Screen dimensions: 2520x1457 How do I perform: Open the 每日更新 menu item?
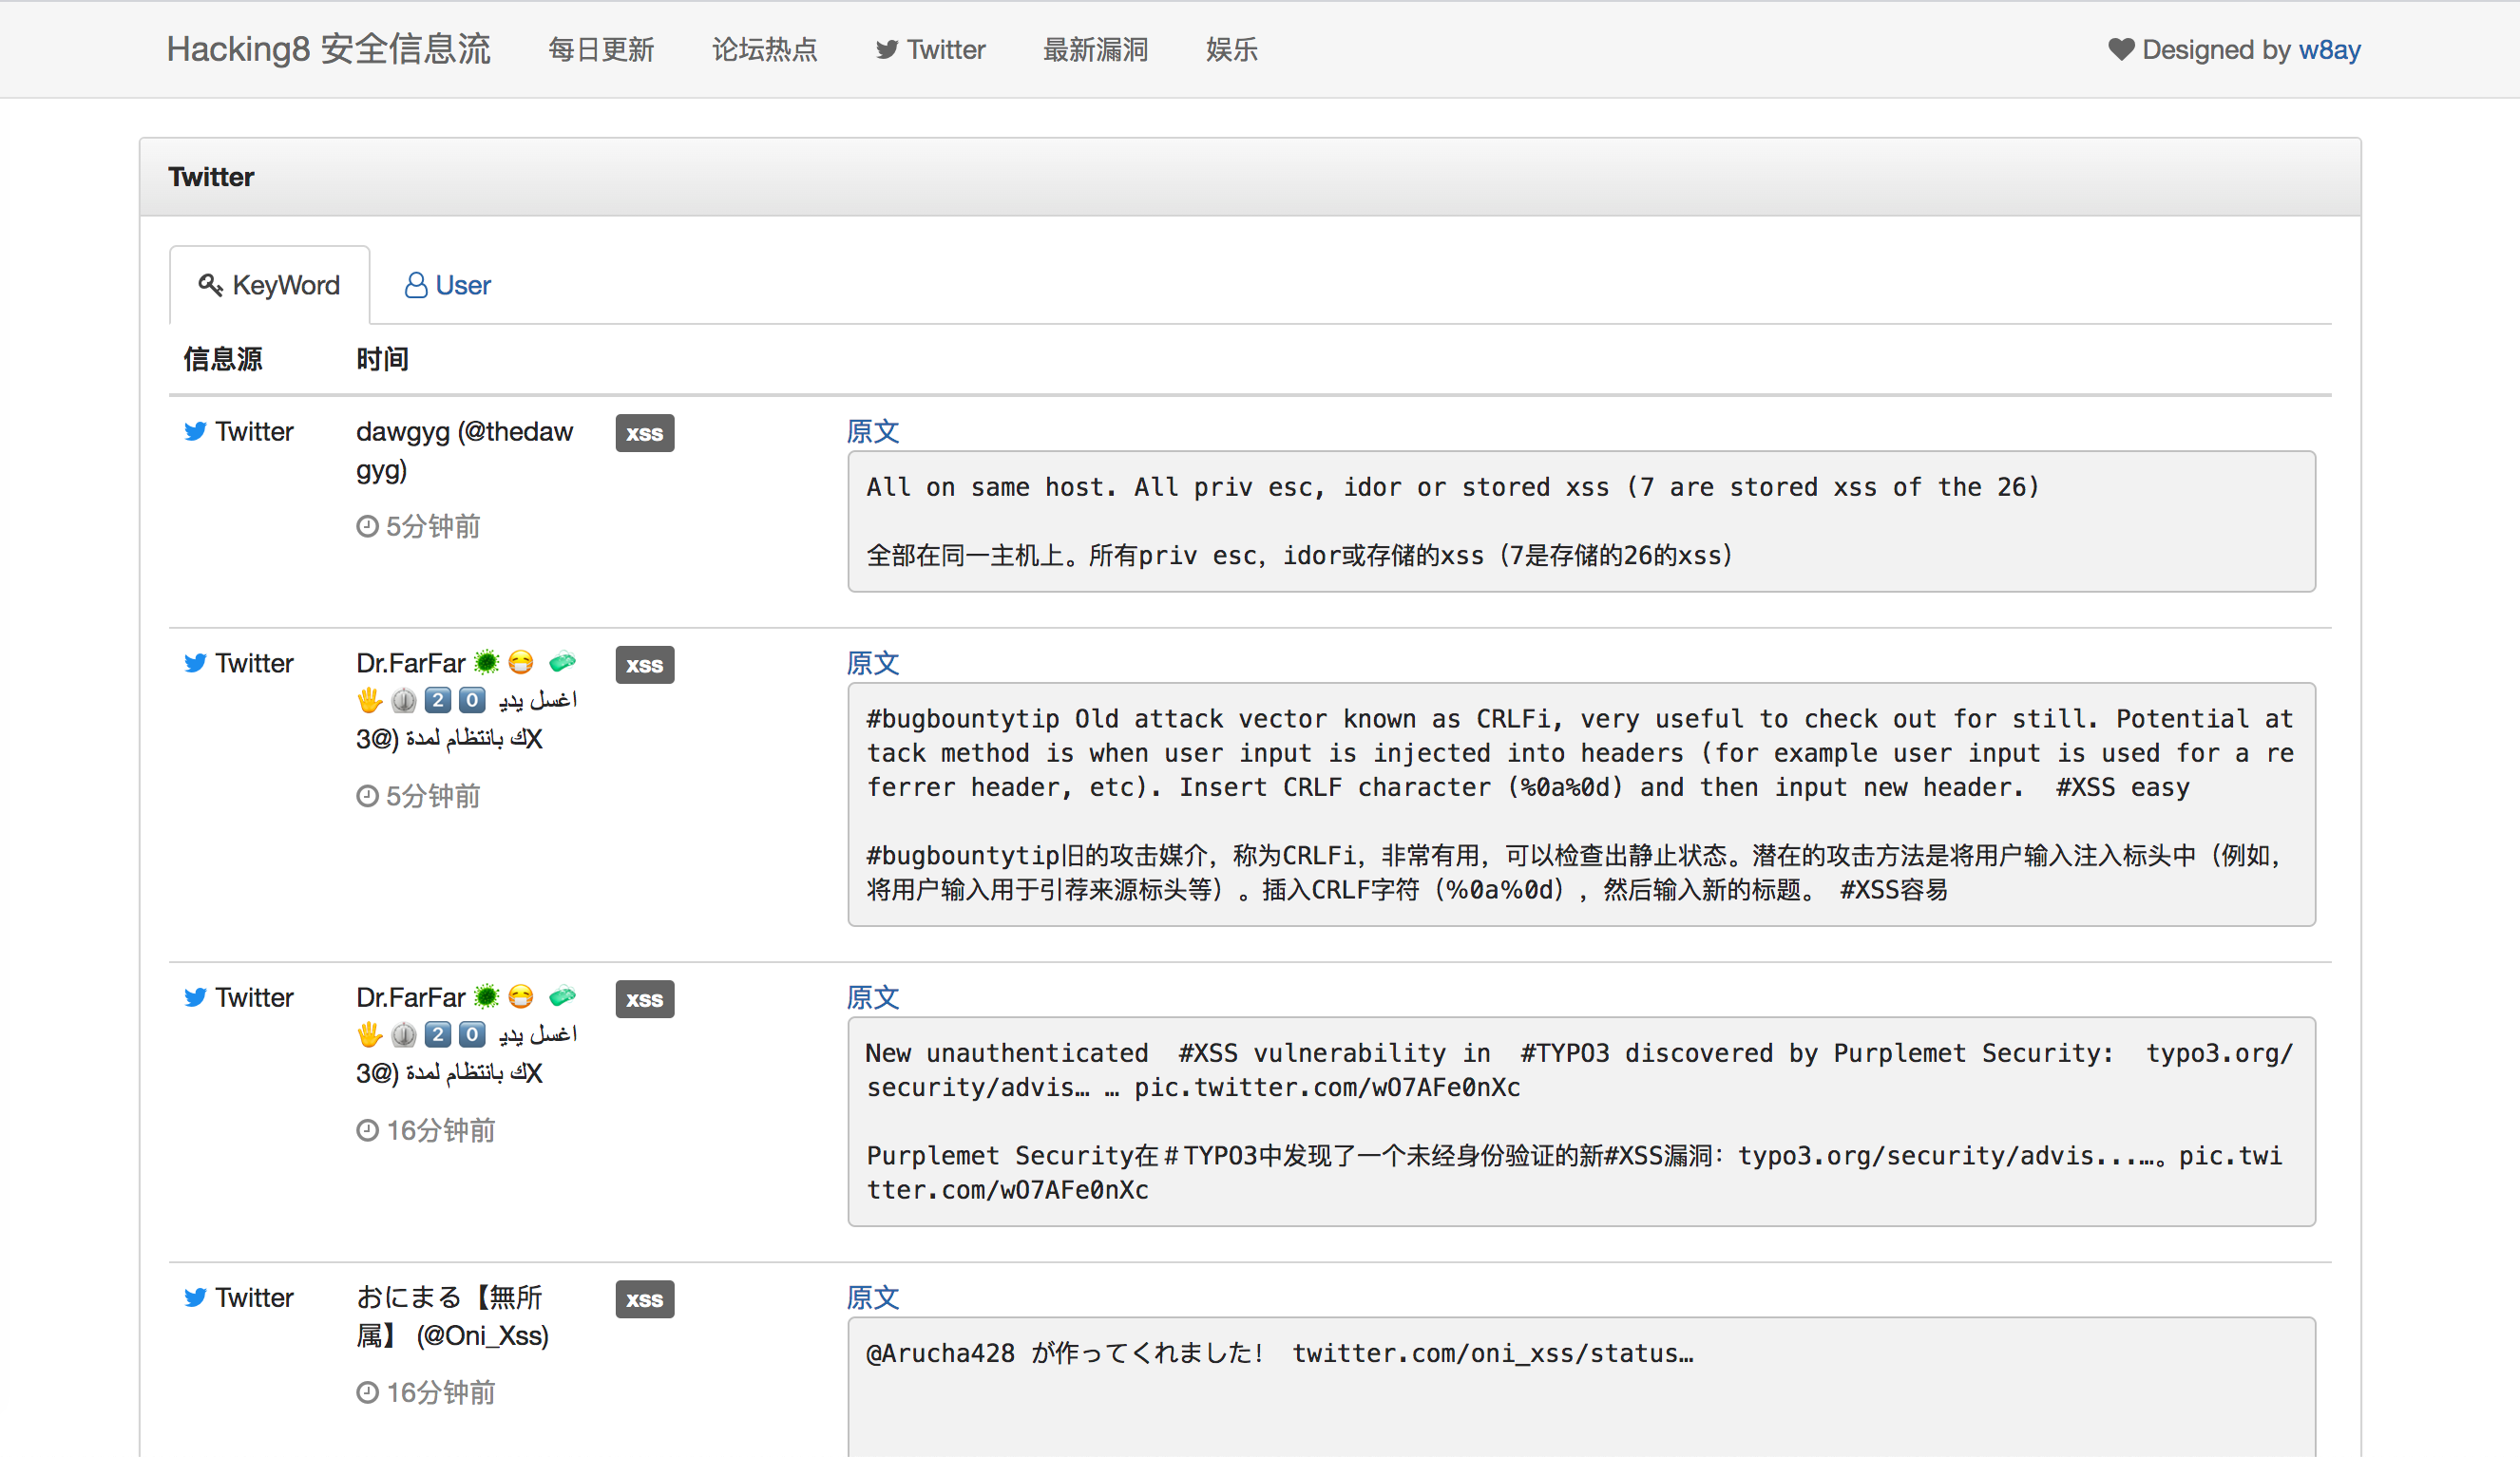pos(601,49)
